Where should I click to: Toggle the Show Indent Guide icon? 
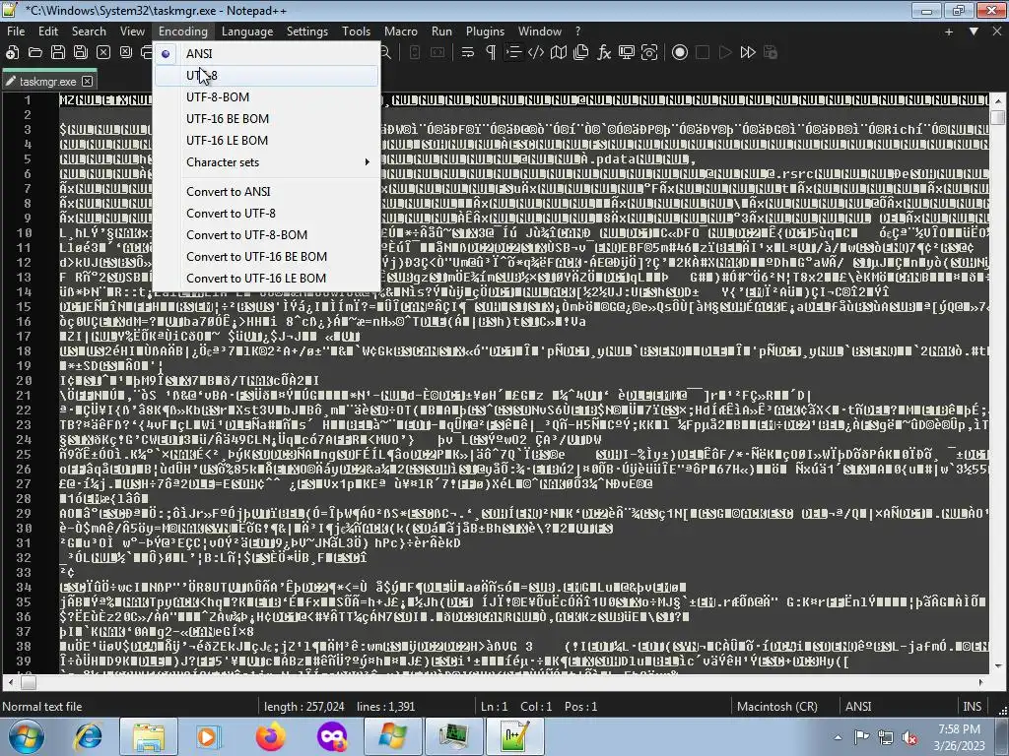tap(513, 53)
